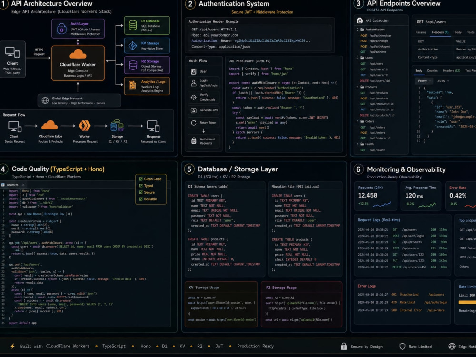476x357 pixels.
Task: Toggle the Scalable checkbox
Action: click(141, 199)
